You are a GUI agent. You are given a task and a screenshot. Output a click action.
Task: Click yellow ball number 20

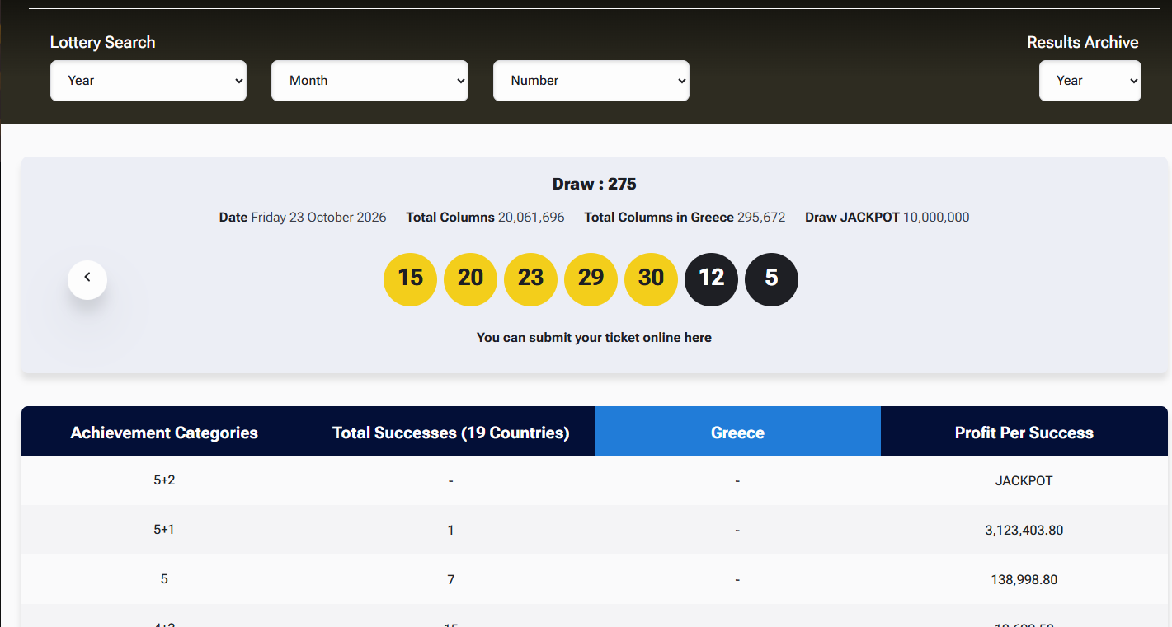point(470,279)
